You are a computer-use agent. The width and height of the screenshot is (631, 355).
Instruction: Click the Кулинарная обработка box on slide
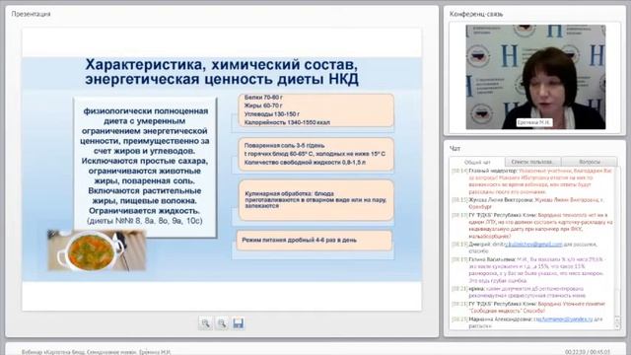pyautogui.click(x=315, y=200)
